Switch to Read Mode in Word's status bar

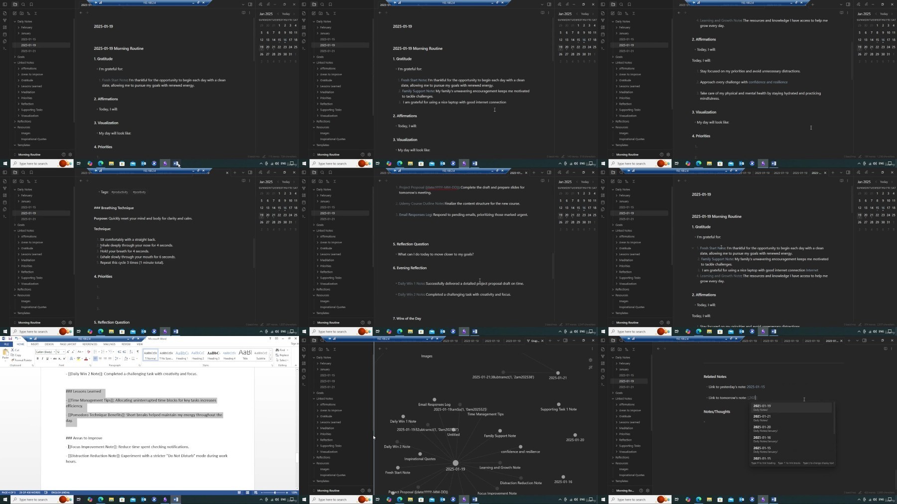[x=239, y=493]
